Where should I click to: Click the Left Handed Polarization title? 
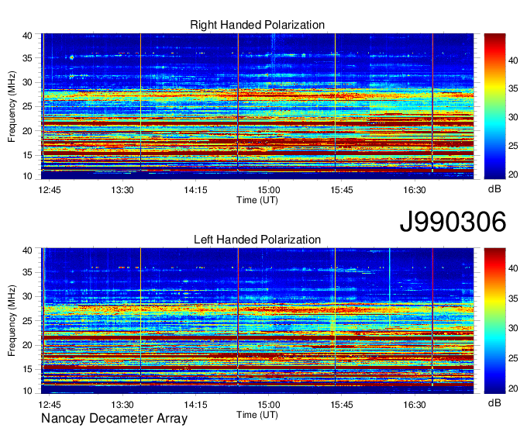tap(257, 240)
